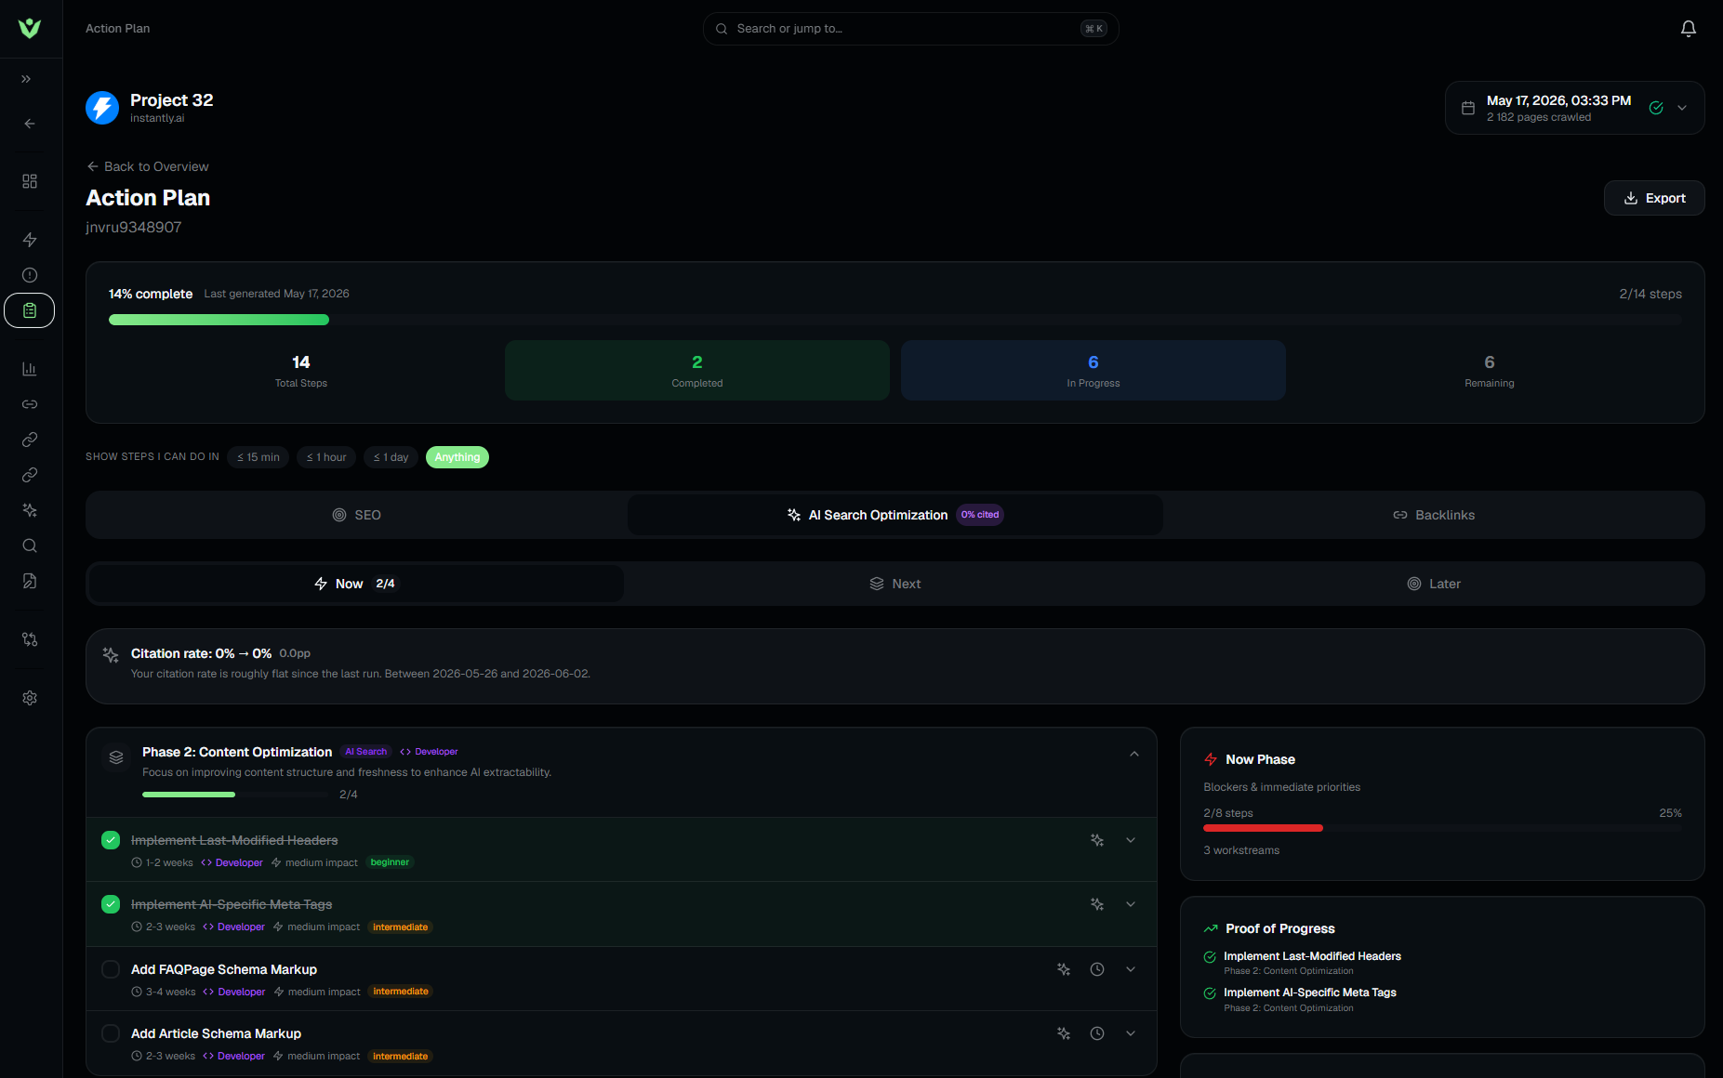Check Add Article Schema Markup step
1723x1078 pixels.
coord(111,1033)
